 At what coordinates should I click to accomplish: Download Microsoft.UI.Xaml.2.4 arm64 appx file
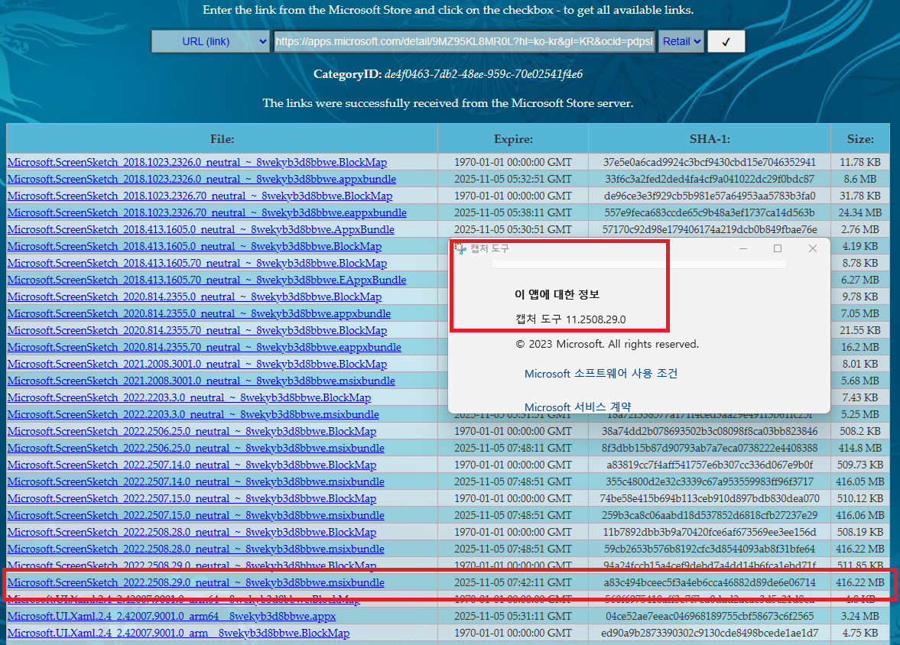171,616
